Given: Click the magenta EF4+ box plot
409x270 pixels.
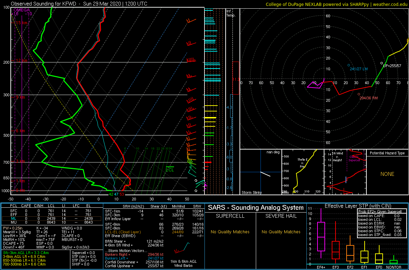Looking at the screenshot, I should pos(321,233).
